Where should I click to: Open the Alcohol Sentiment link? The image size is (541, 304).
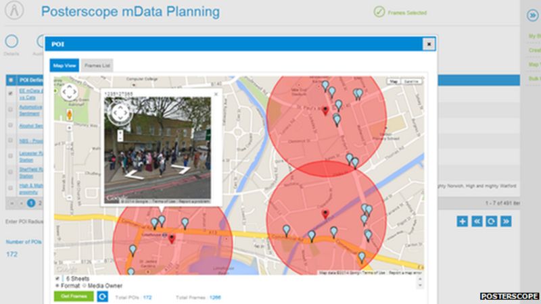click(31, 126)
